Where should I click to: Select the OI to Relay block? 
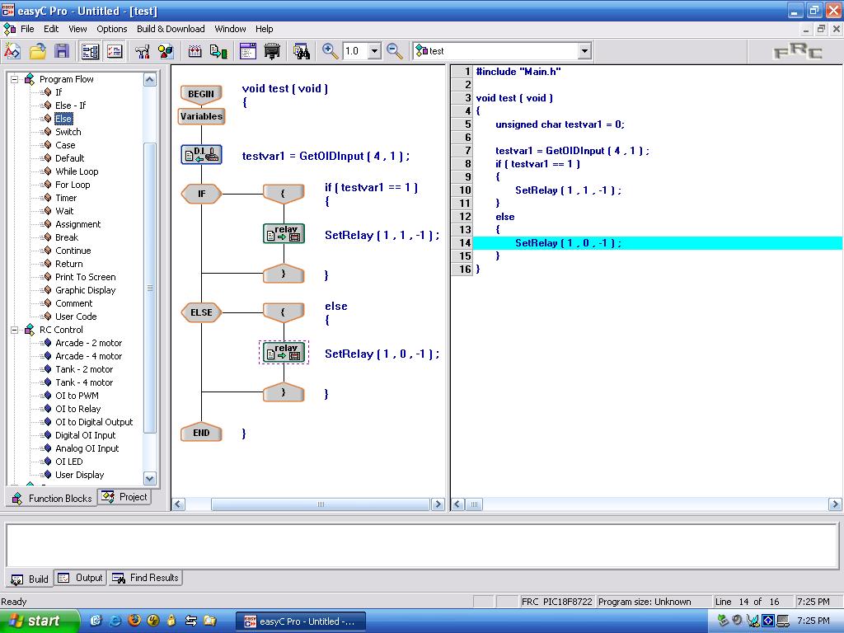tap(78, 409)
